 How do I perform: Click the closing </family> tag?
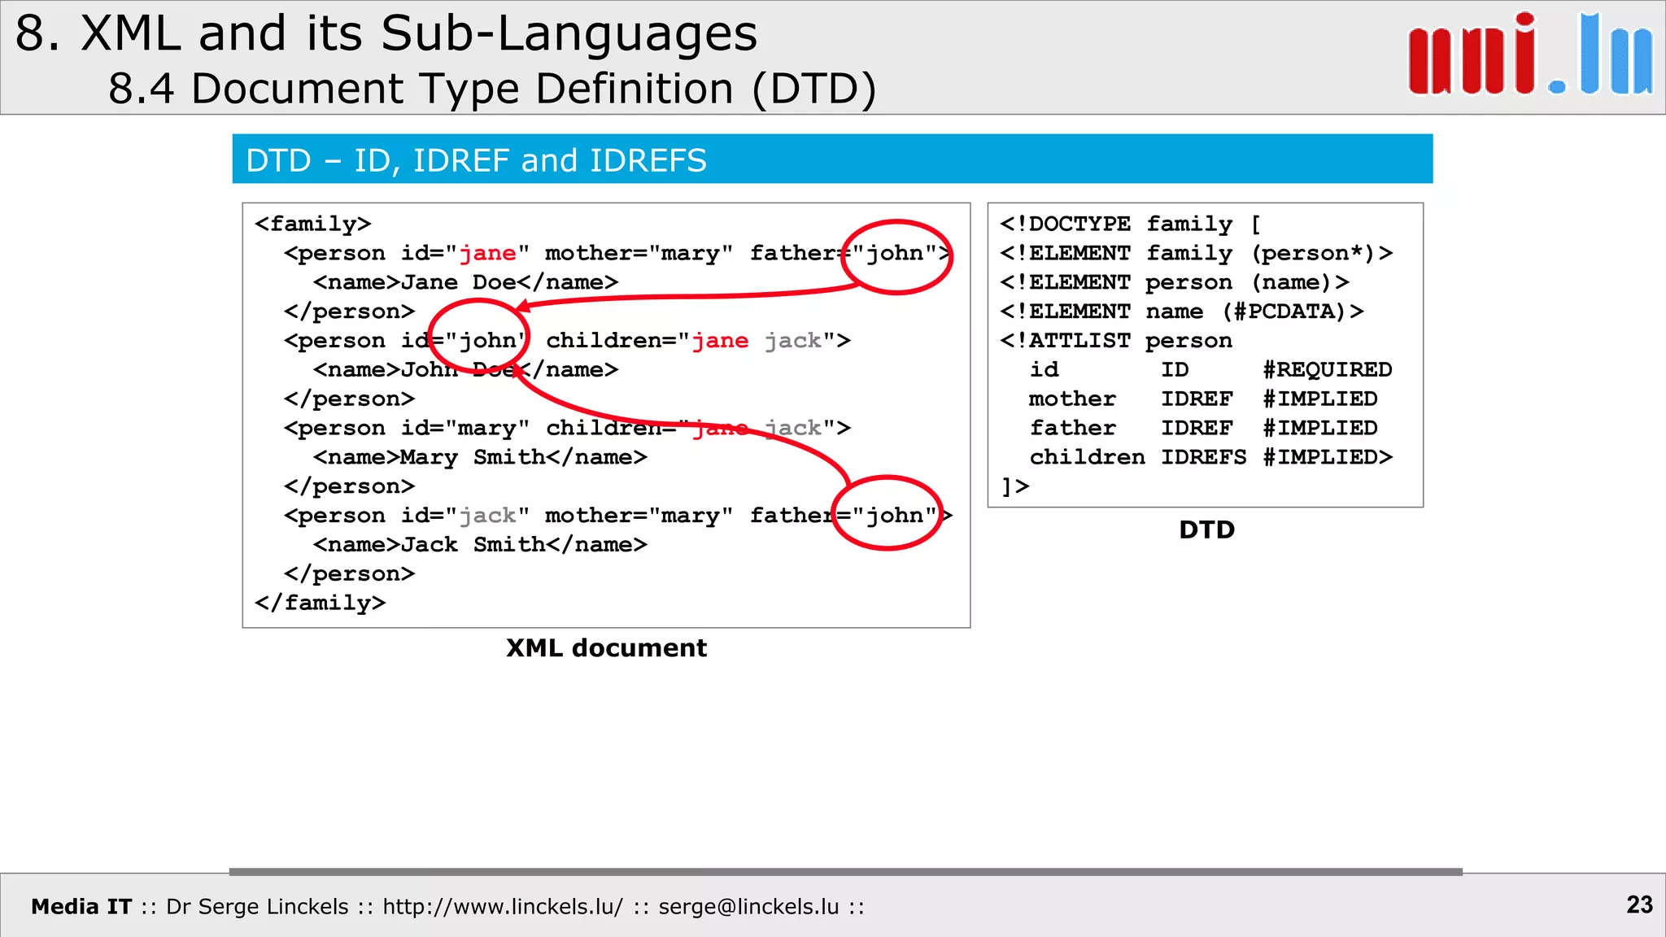click(321, 603)
